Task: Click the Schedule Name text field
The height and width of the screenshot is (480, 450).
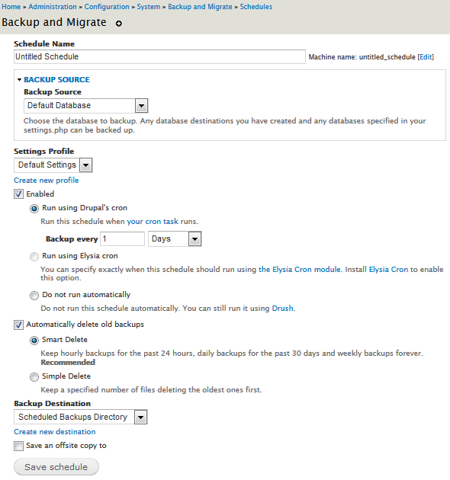Action: pos(159,57)
